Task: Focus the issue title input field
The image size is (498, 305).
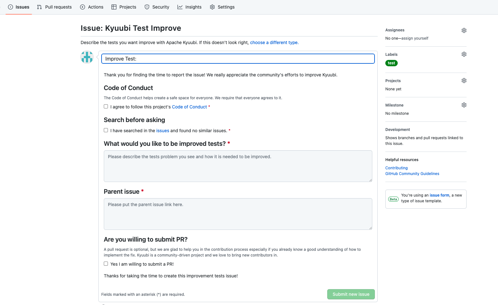Action: coord(238,59)
